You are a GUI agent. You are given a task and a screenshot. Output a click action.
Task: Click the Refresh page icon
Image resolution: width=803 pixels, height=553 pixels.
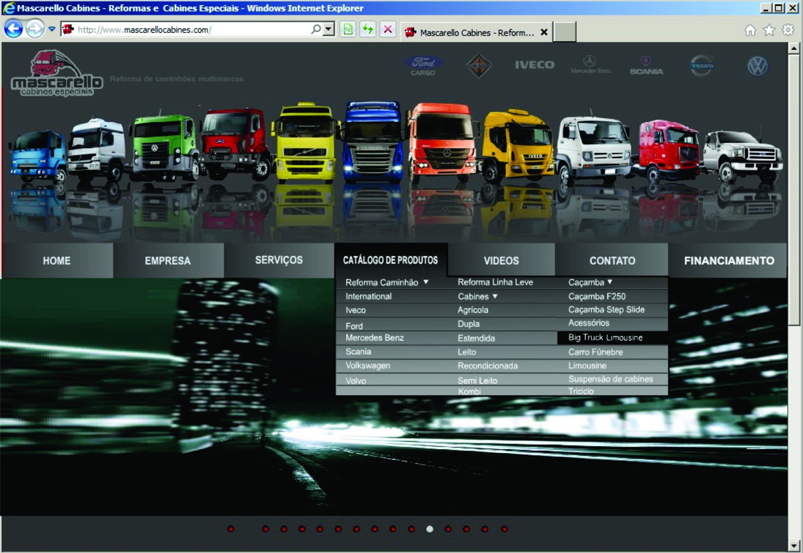coord(368,30)
